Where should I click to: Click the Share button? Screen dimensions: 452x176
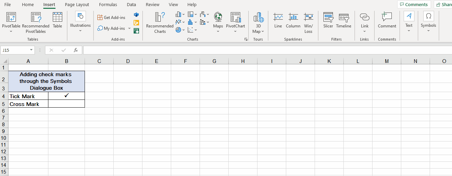(x=443, y=4)
